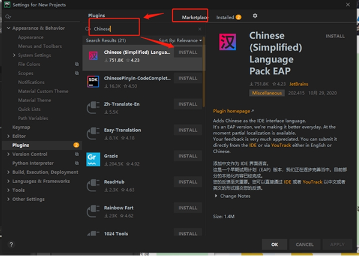This screenshot has width=359, height=258.
Task: Click the Rainbow Fart plugin icon
Action: tap(93, 211)
